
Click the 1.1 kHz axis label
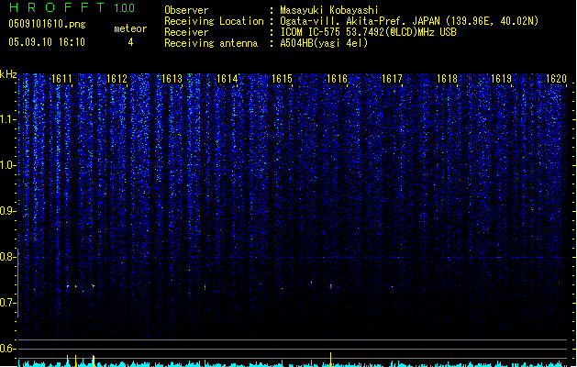coord(7,119)
